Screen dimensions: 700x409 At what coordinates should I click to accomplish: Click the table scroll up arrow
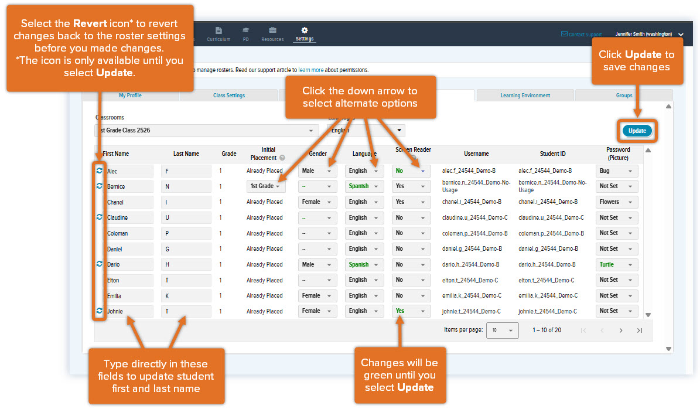[648, 151]
